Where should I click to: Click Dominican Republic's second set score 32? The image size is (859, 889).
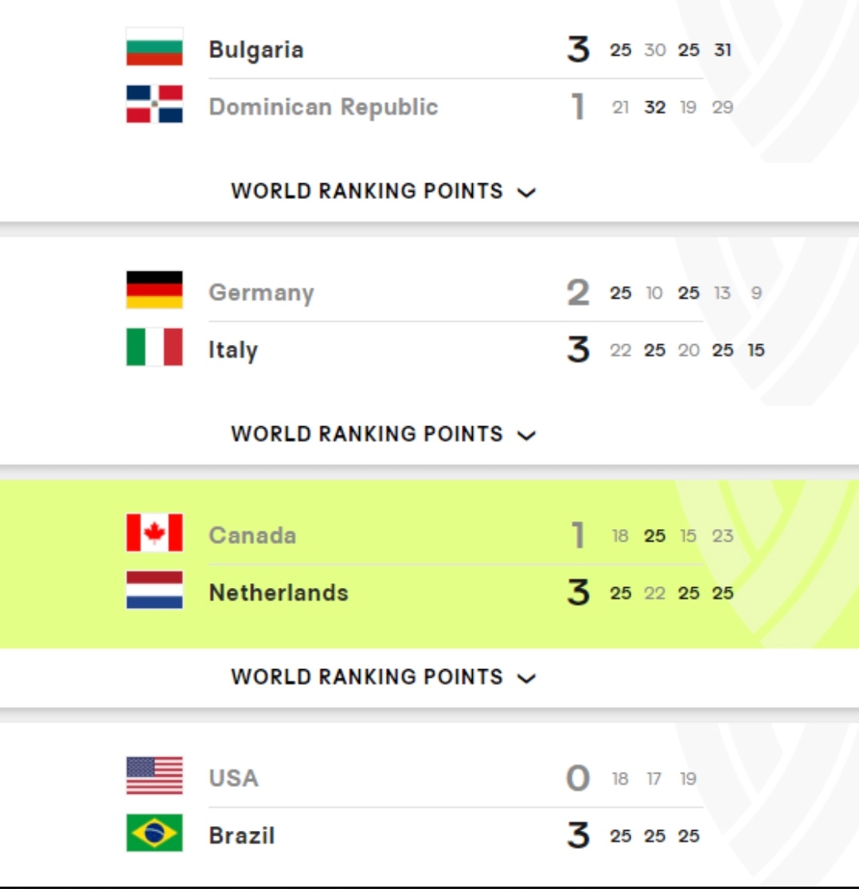tap(654, 108)
